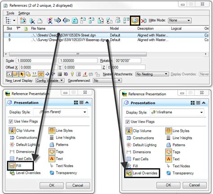
Task: Click the Attach Reference tool
Action: point(23,20)
